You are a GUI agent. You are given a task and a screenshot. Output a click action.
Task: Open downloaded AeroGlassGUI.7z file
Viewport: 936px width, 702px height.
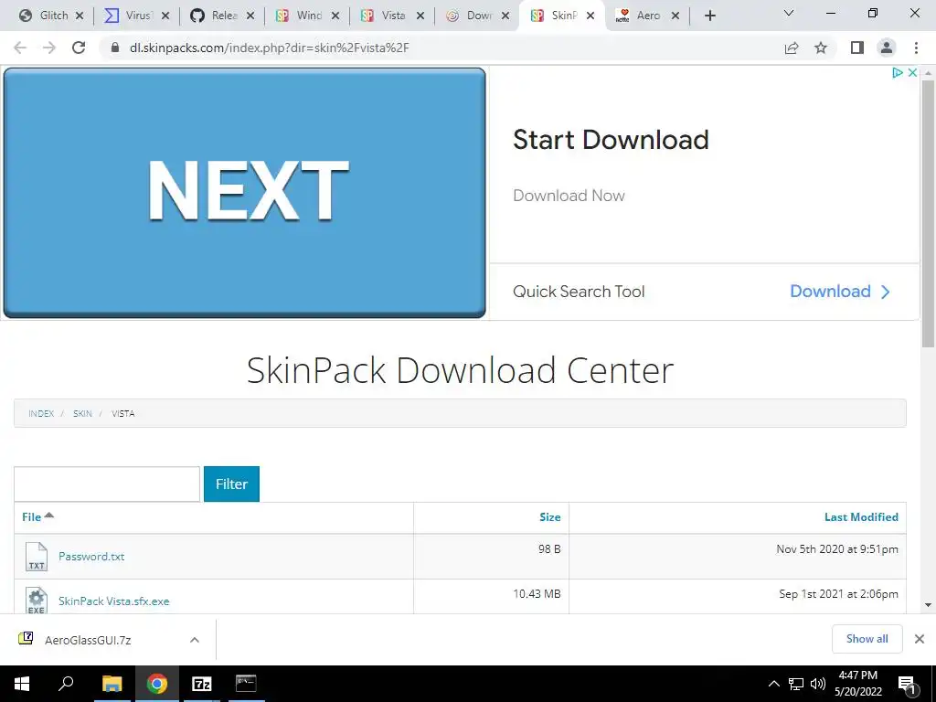pos(88,640)
